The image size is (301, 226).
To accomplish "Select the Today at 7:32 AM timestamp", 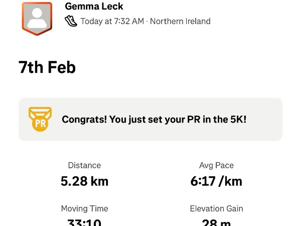I will click(112, 22).
